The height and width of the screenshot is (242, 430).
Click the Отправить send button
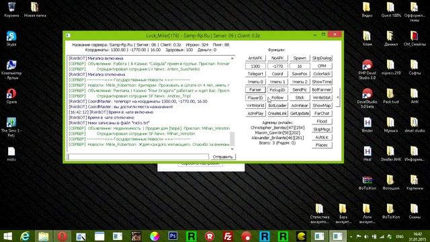(222, 157)
